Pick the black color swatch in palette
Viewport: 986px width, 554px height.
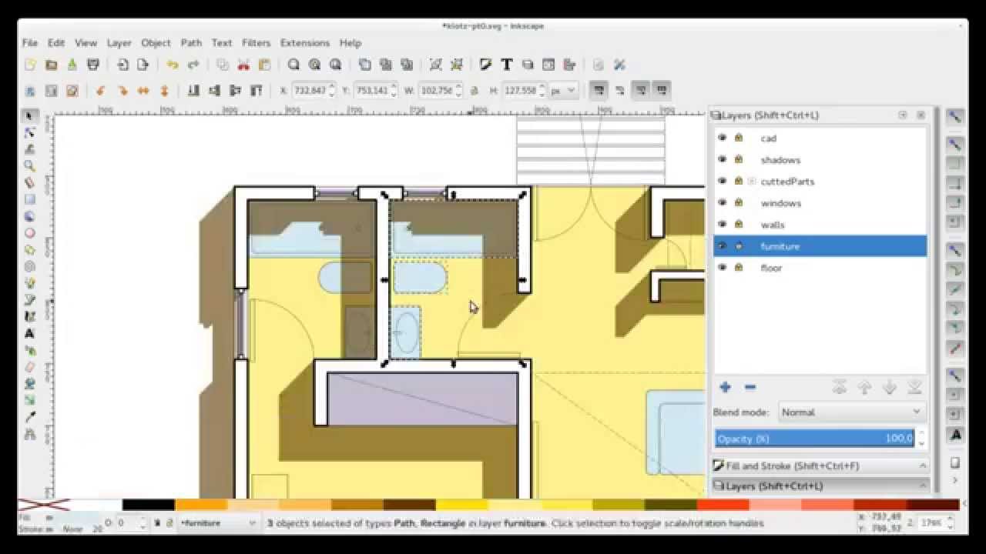coord(149,505)
